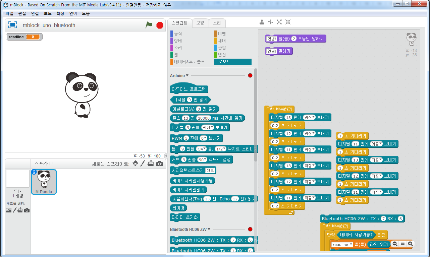Screen dimensions: 430x257
Task: Collapse the stage panel arrow
Action: point(166,156)
